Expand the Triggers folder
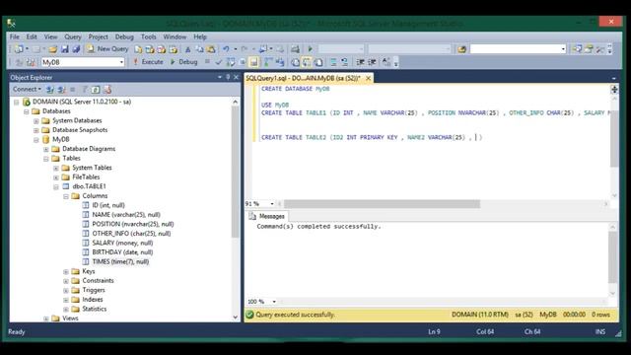Screen dimensions: 631x355 tap(66, 291)
